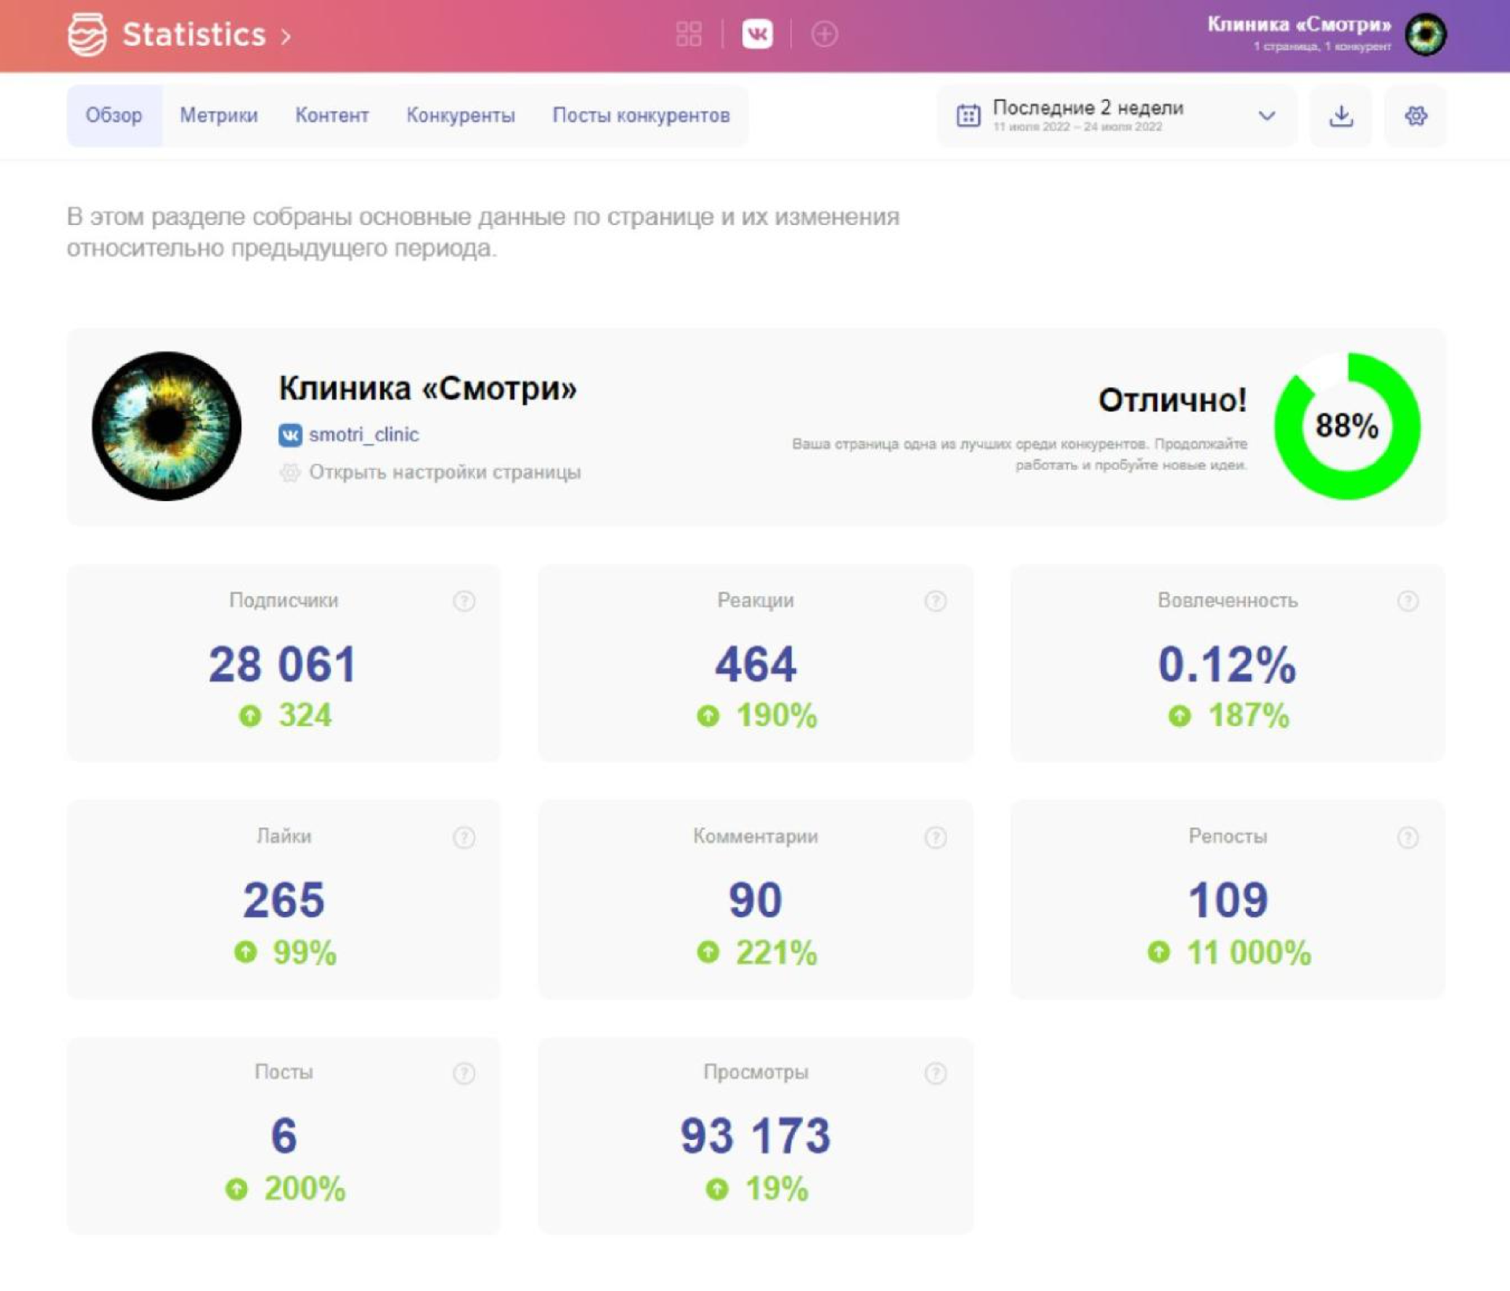Click the dashboard grid icon in header

[x=688, y=34]
